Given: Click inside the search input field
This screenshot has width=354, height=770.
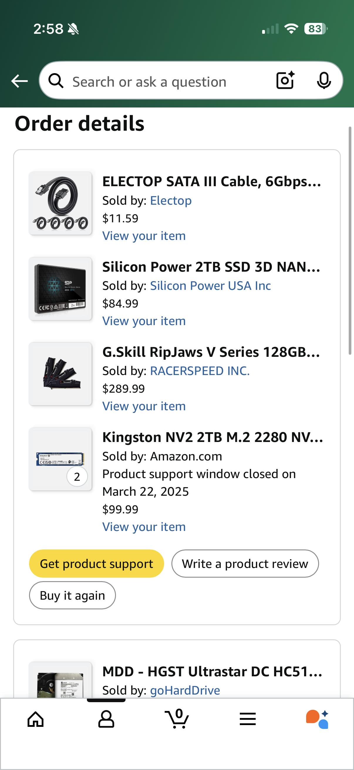Looking at the screenshot, I should click(167, 82).
